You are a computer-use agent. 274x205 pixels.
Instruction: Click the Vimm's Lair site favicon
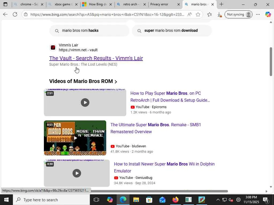(x=53, y=48)
